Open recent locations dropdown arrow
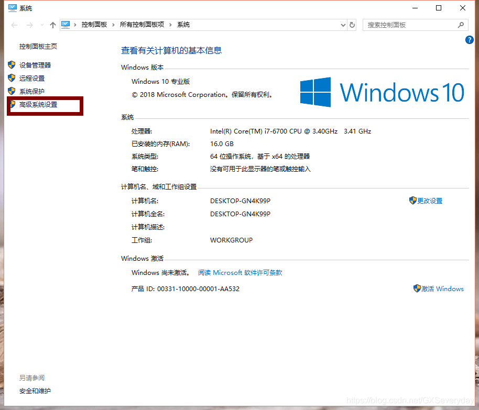 click(42, 25)
